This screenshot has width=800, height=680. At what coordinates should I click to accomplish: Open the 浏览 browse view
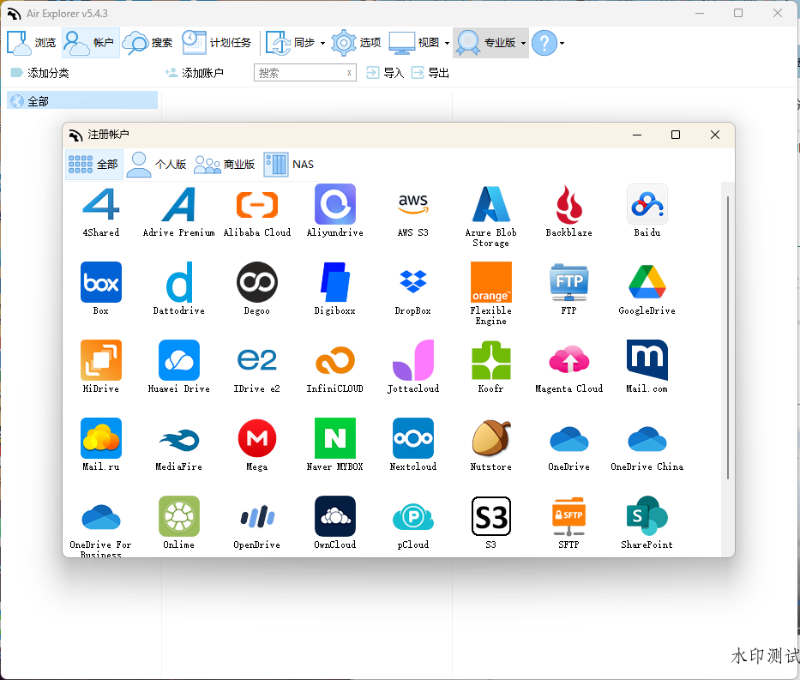pos(32,43)
